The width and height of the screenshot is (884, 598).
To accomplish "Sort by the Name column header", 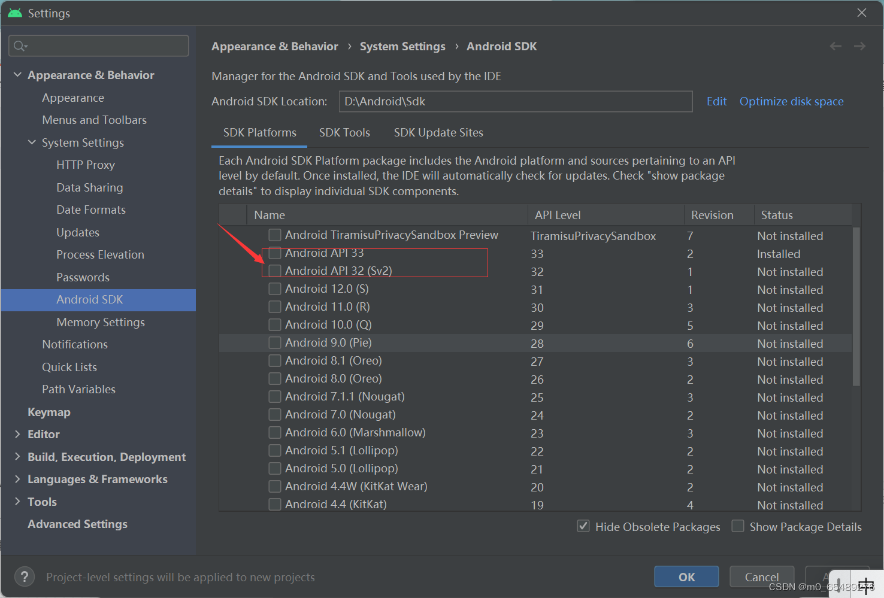I will 387,215.
